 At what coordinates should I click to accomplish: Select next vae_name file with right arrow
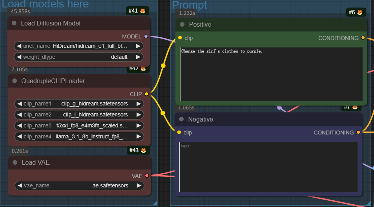coord(139,185)
